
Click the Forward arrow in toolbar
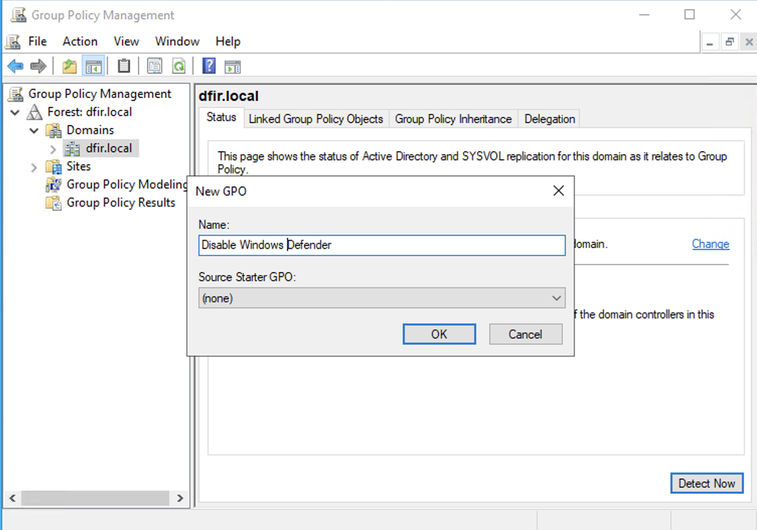(x=38, y=66)
